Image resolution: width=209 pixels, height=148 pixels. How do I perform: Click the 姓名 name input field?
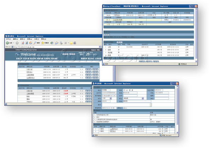click(x=106, y=90)
